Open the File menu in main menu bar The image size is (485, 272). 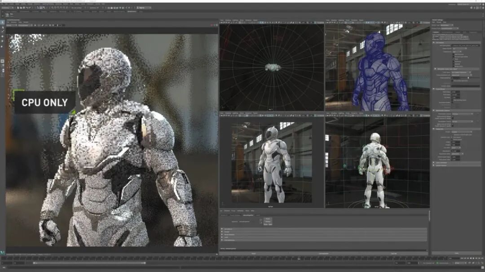coord(2,4)
